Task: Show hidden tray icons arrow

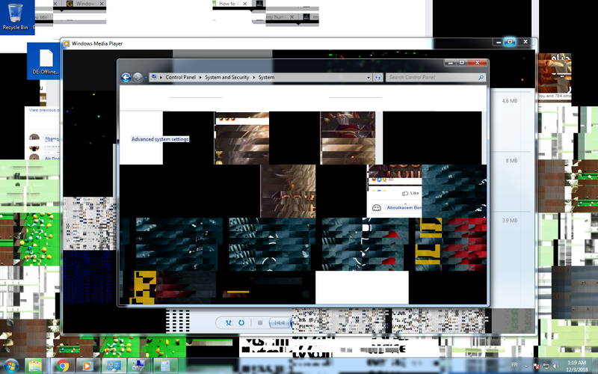Action: (525, 367)
